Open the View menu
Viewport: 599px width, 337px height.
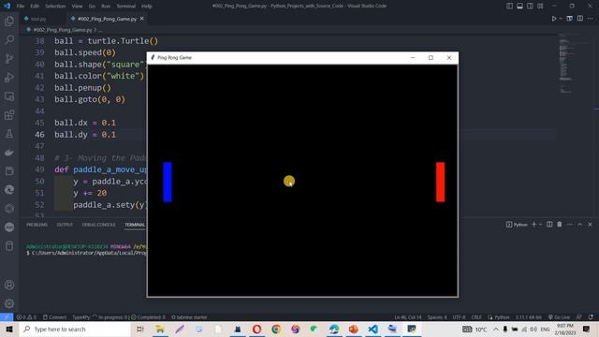click(x=77, y=7)
